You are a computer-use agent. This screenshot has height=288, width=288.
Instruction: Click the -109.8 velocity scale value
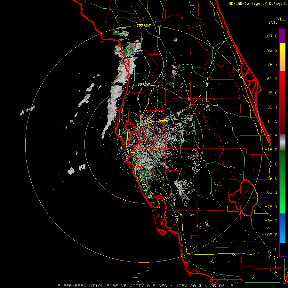click(x=270, y=235)
